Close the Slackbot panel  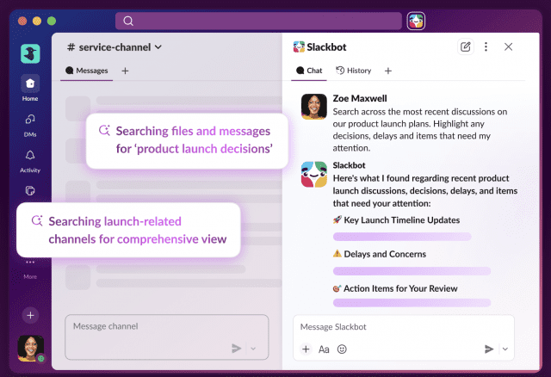pos(508,46)
